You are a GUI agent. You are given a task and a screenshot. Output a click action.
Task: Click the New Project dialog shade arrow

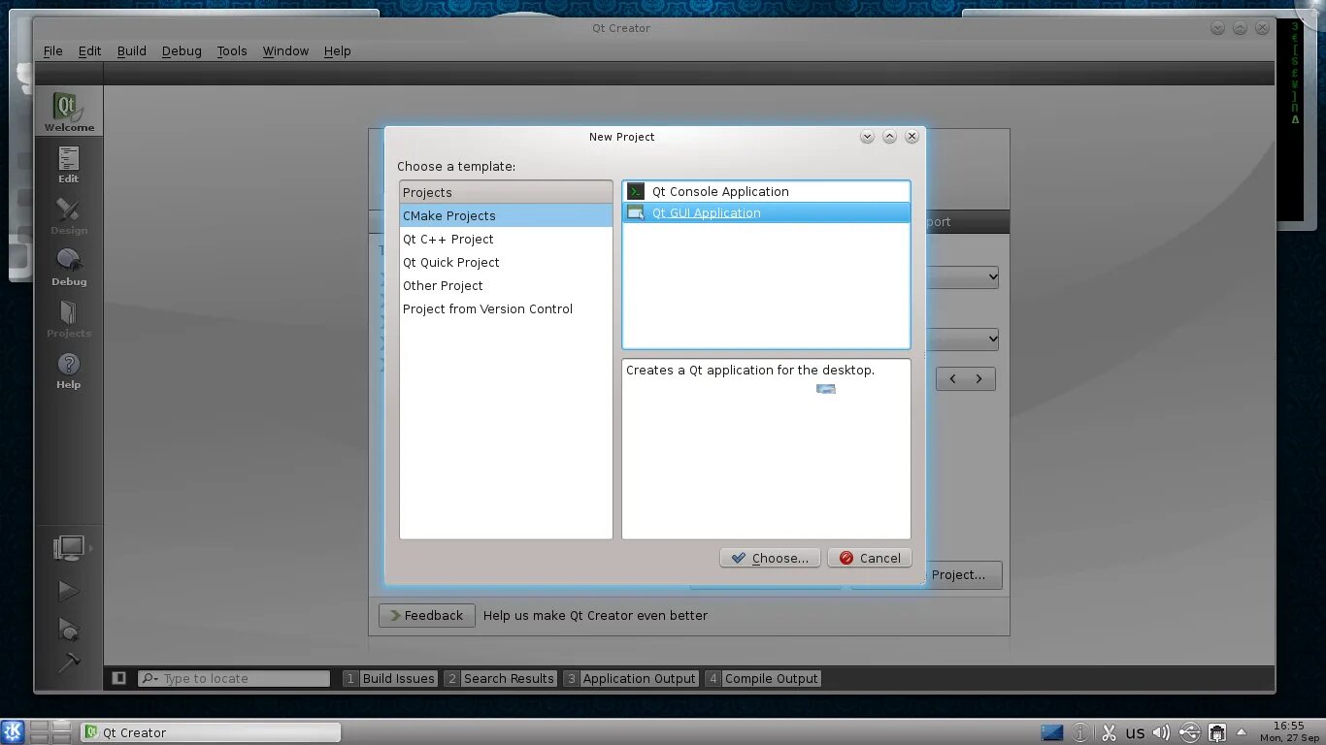[x=867, y=137]
